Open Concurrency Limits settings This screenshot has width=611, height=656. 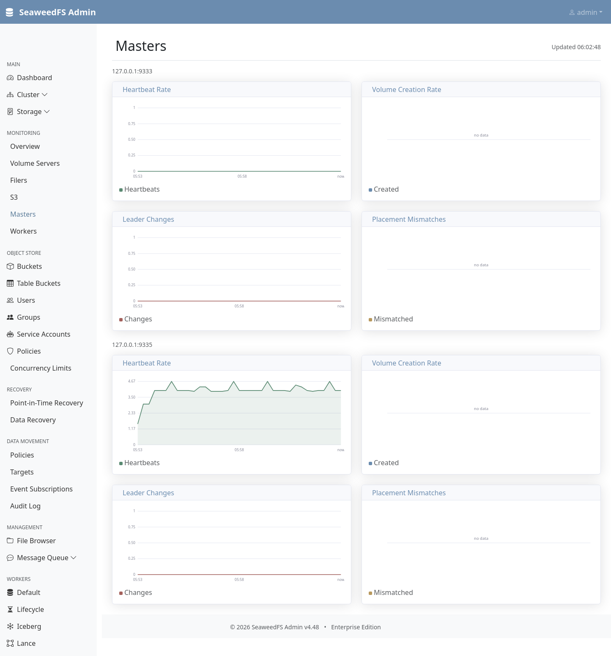(x=41, y=368)
